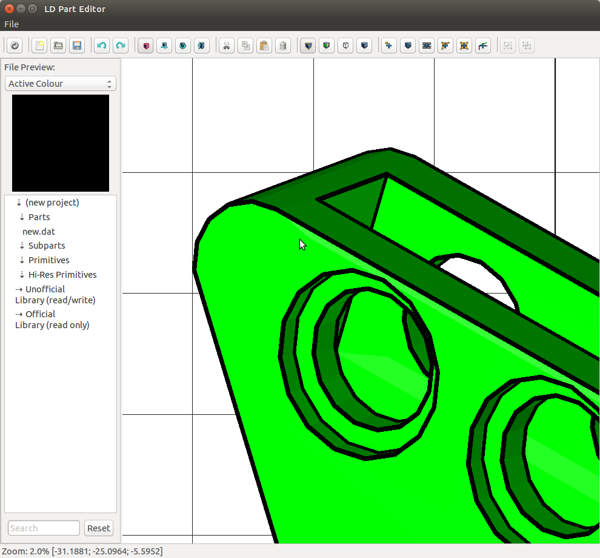Toggle the green-yellow cube button
The image size is (600, 558).
pyautogui.click(x=327, y=45)
